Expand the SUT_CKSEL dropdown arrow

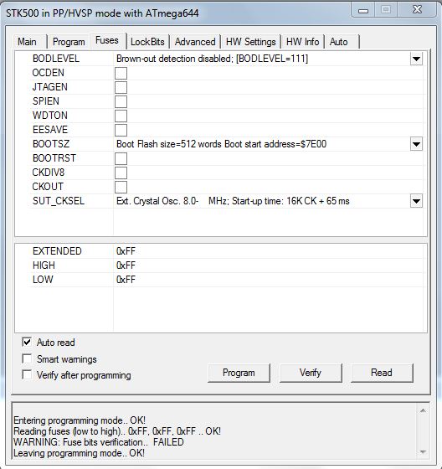click(x=416, y=201)
